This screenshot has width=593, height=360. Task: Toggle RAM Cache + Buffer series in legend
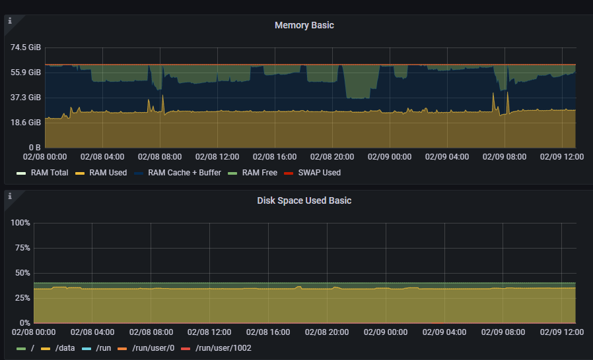pyautogui.click(x=184, y=173)
